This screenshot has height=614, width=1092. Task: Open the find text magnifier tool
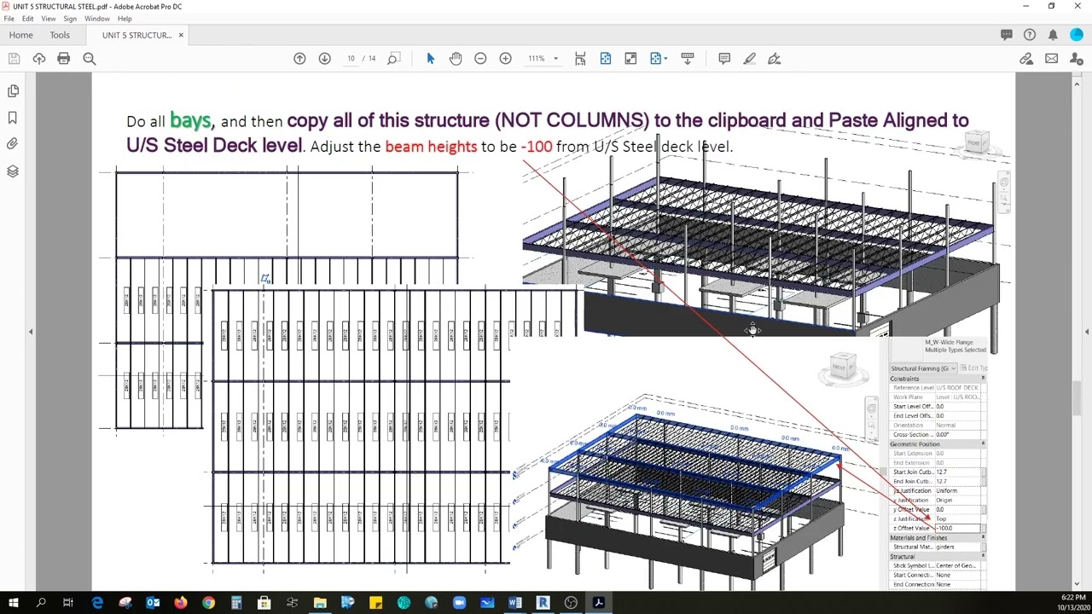pyautogui.click(x=90, y=58)
